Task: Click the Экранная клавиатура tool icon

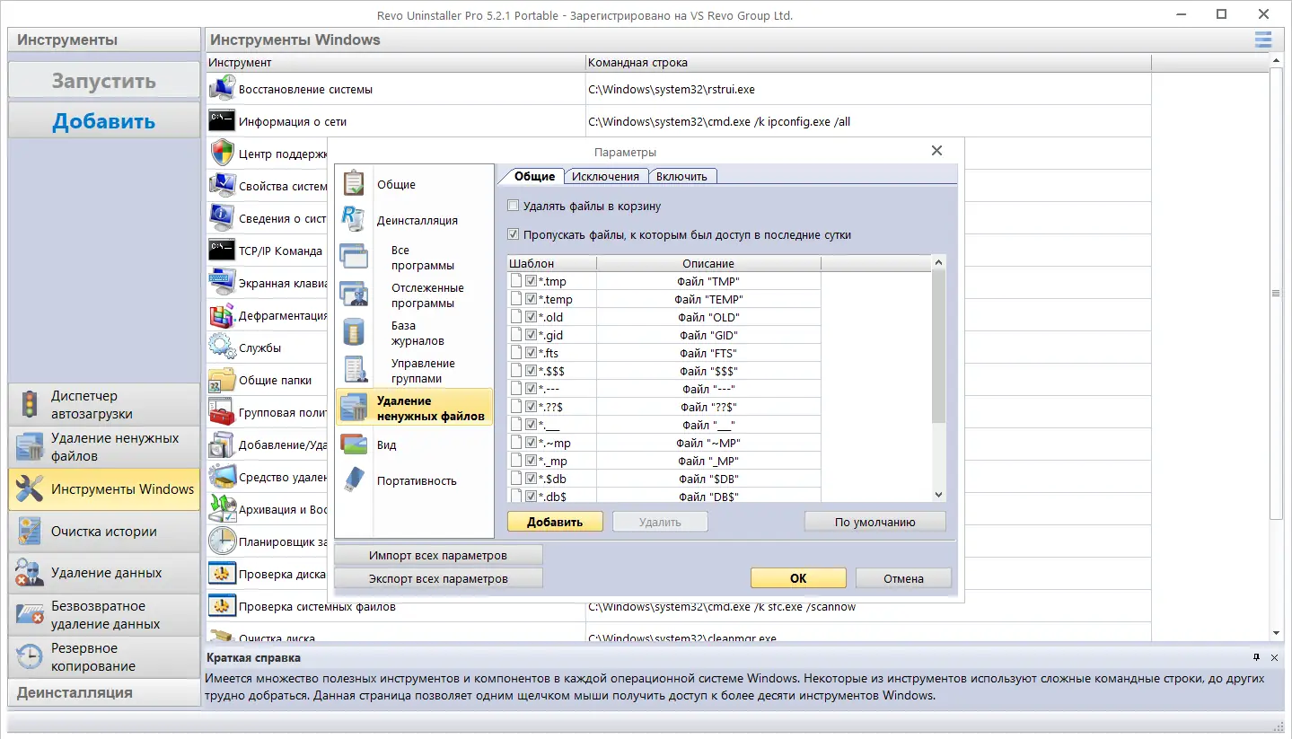Action: (x=221, y=282)
